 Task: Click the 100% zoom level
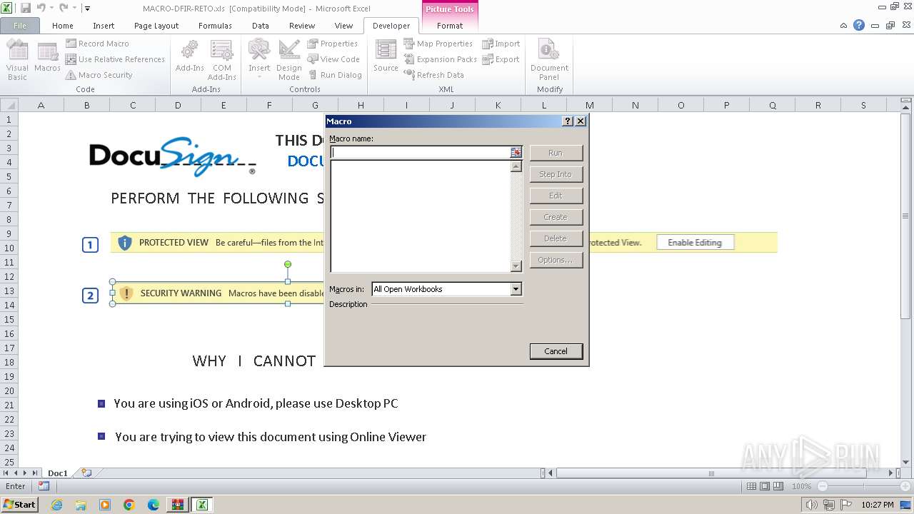coord(801,486)
